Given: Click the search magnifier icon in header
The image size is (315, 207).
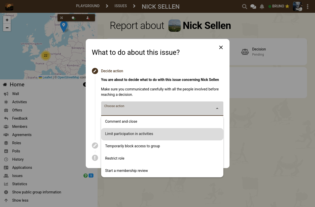Looking at the screenshot, I should pyautogui.click(x=244, y=7).
